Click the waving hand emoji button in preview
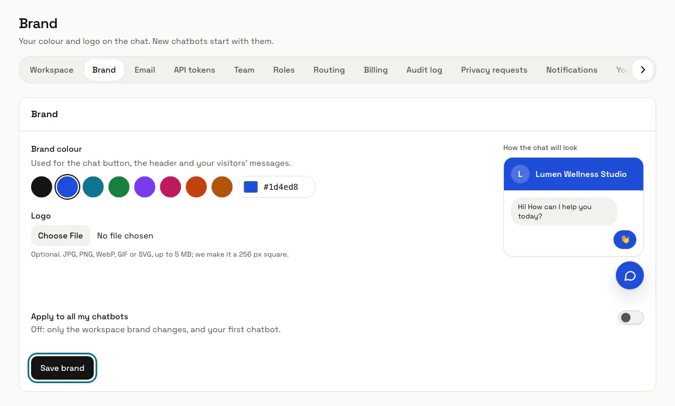The width and height of the screenshot is (675, 406). coord(625,240)
